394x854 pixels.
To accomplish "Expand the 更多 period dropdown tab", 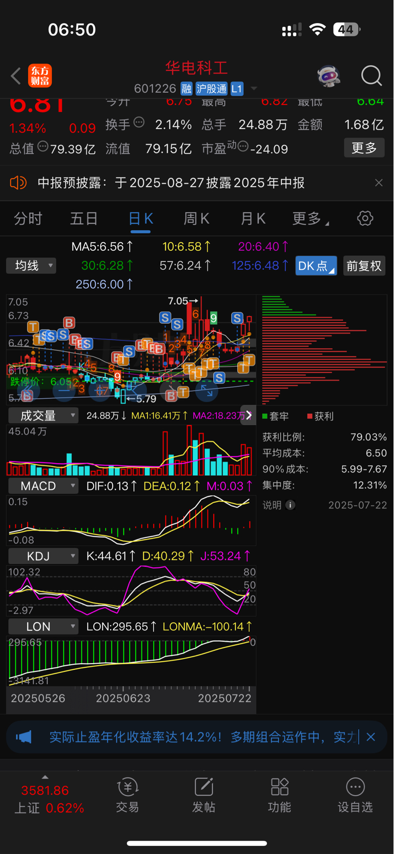I will pyautogui.click(x=310, y=219).
